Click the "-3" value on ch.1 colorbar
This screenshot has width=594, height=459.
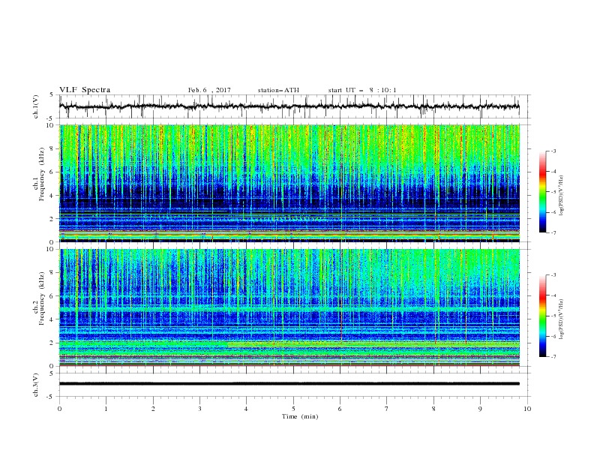[x=553, y=151]
